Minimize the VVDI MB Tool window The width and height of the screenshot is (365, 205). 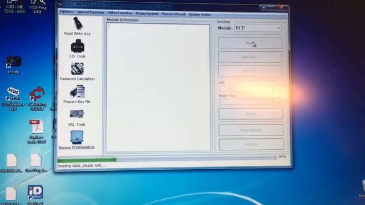coord(263,7)
